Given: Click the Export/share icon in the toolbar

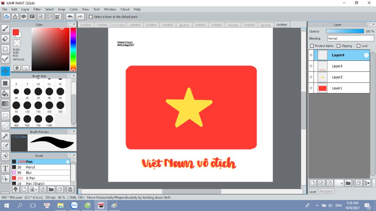Looking at the screenshot, I should tap(15, 17).
